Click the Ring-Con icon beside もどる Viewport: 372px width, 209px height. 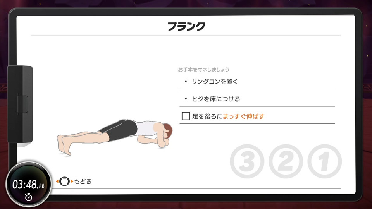click(64, 182)
